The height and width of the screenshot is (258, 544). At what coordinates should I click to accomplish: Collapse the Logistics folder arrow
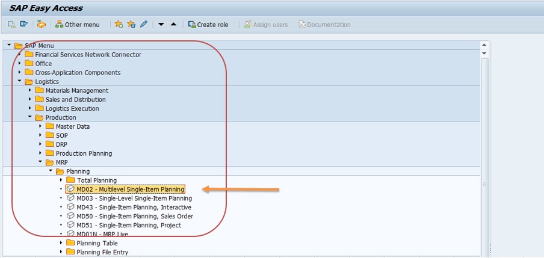[x=19, y=81]
